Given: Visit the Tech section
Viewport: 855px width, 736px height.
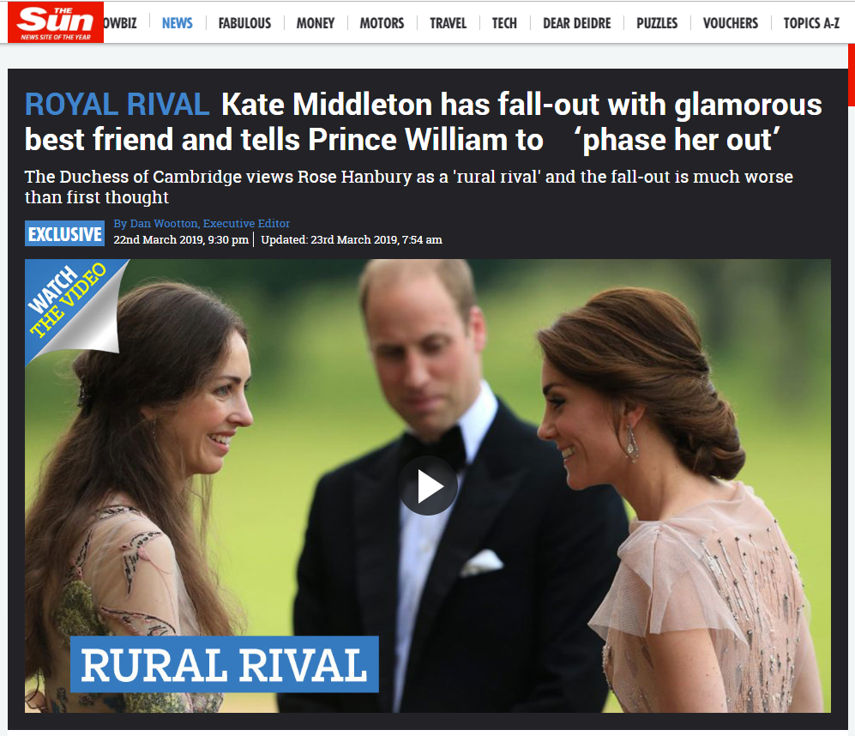Looking at the screenshot, I should click(504, 23).
